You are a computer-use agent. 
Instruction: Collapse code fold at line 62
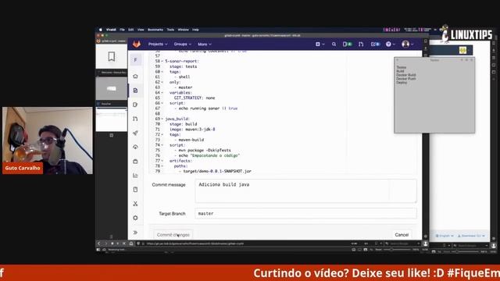[162, 82]
